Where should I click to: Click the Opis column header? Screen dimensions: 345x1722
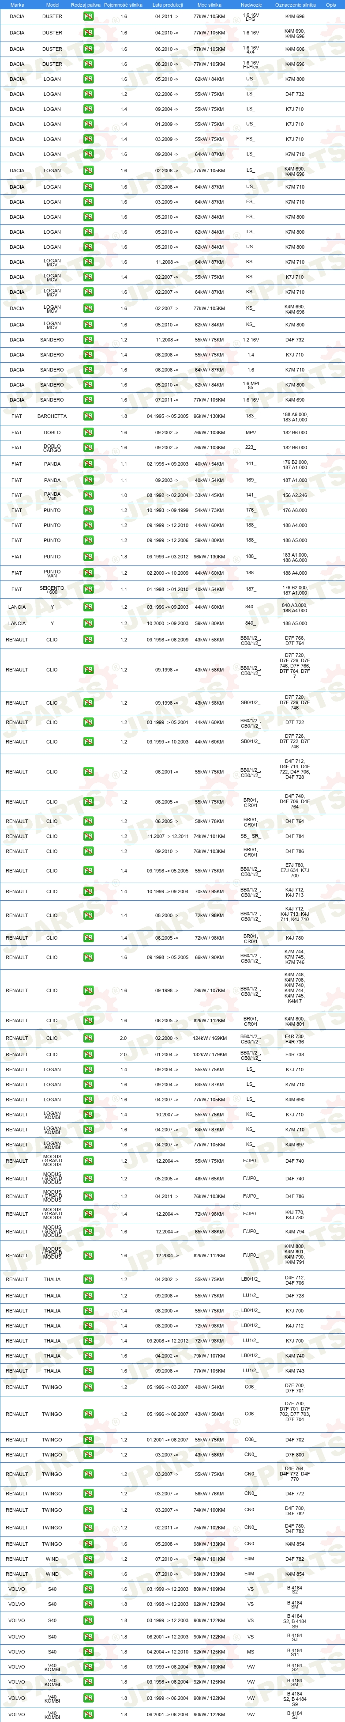tap(331, 5)
